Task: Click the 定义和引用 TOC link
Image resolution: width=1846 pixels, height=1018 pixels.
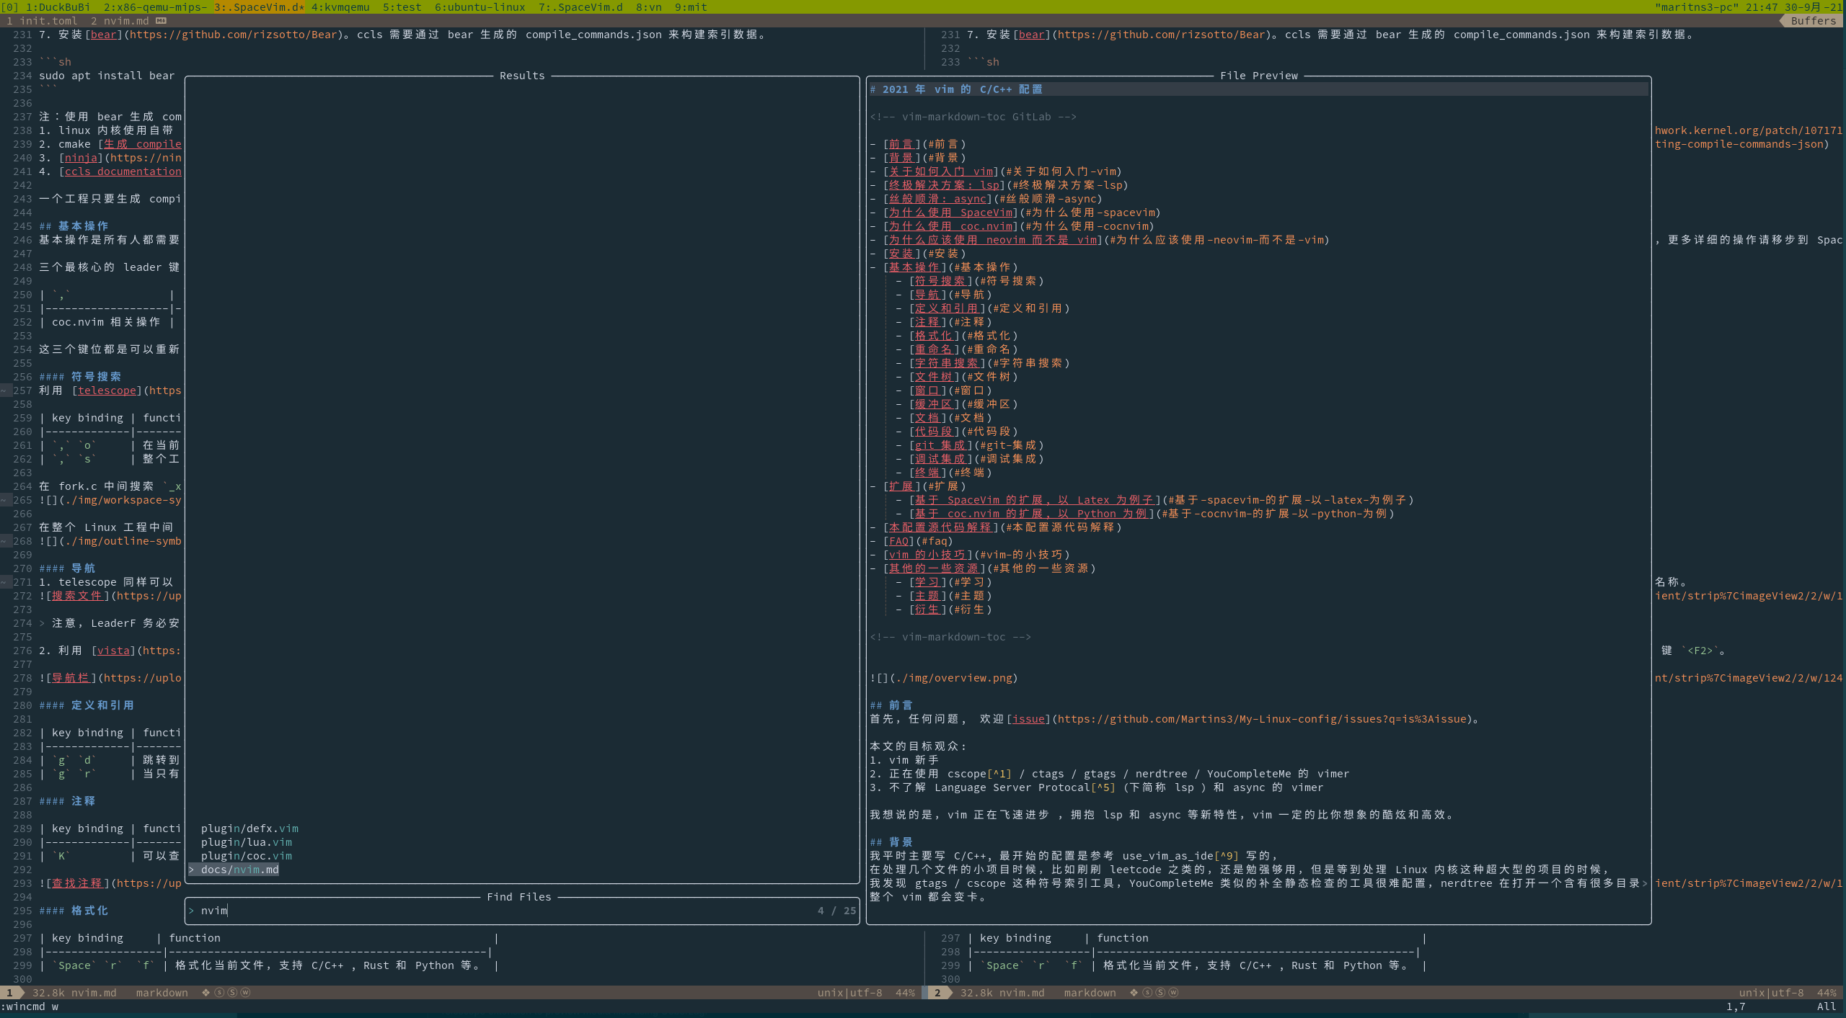Action: pos(946,308)
